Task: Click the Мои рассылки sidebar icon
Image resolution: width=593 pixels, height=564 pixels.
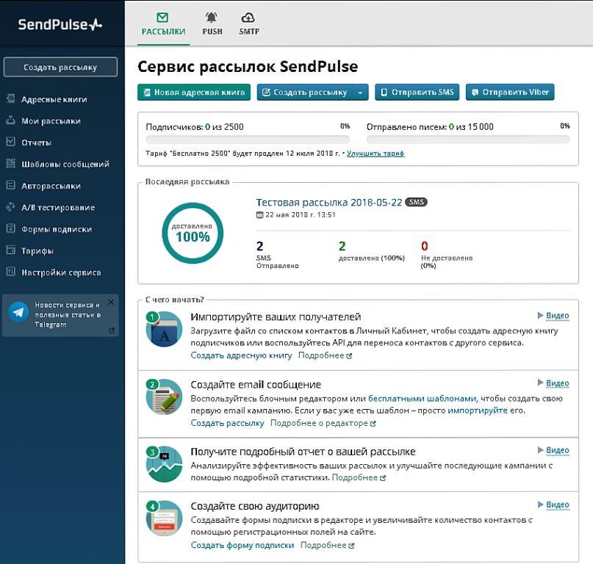Action: [x=10, y=120]
